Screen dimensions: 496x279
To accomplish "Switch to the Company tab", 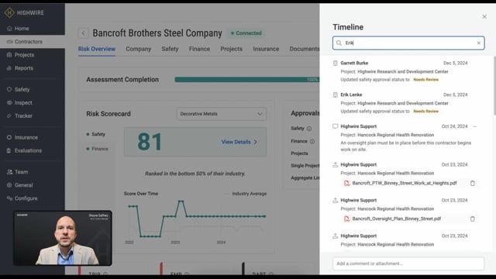I will pos(139,49).
